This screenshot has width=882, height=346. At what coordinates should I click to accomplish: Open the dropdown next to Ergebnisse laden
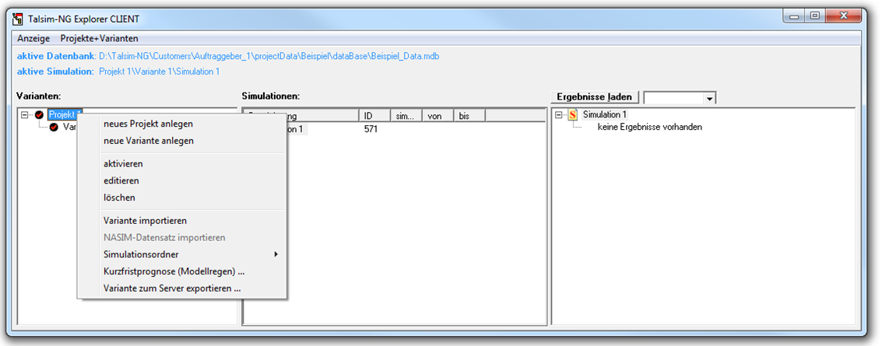click(708, 98)
